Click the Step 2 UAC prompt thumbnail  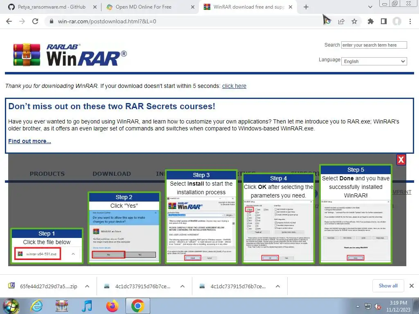pos(124,236)
